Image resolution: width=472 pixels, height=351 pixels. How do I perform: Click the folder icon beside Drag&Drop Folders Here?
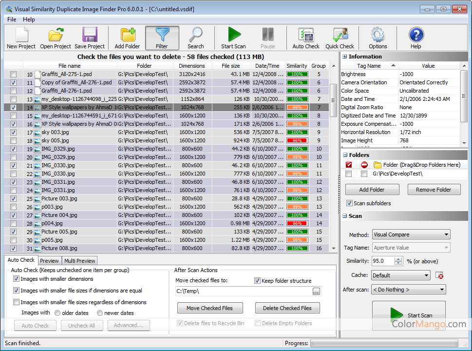tap(377, 165)
